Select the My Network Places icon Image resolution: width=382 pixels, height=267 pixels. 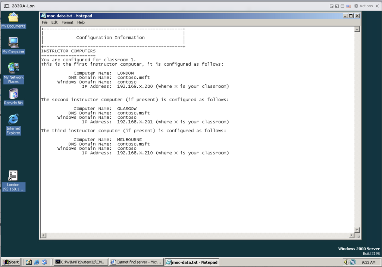[13, 73]
